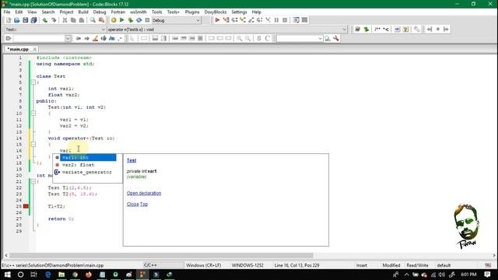Open the Build menu

(x=83, y=12)
